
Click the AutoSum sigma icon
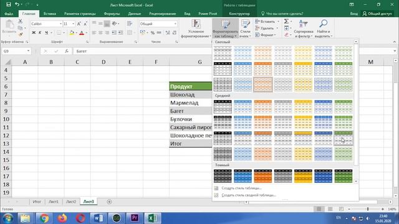point(286,21)
